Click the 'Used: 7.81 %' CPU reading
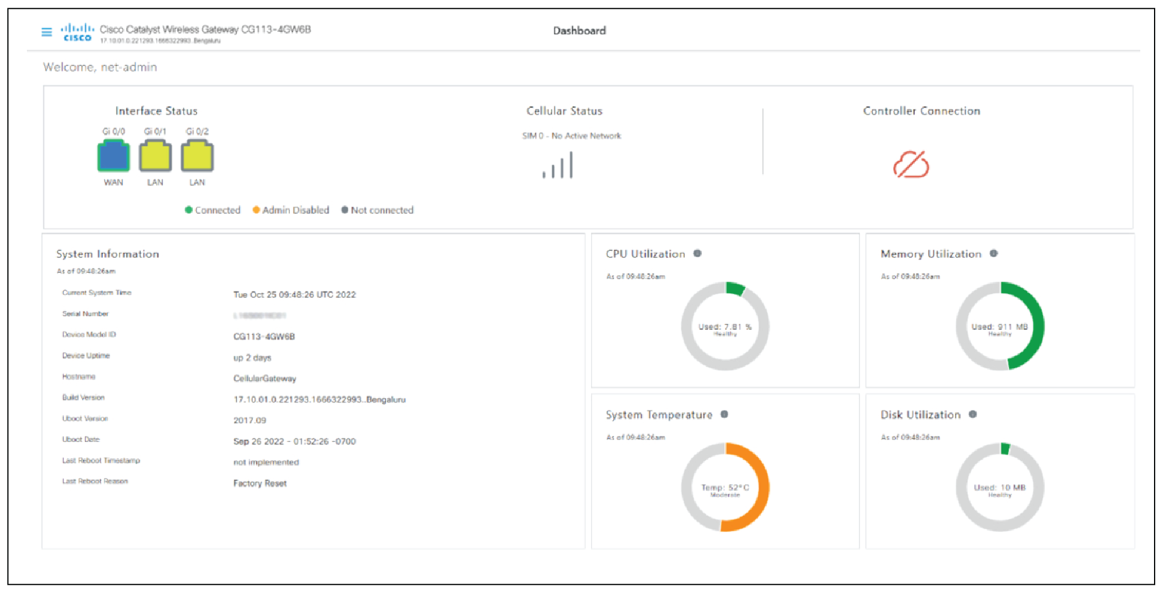Viewport: 1163px width, 593px height. click(725, 327)
